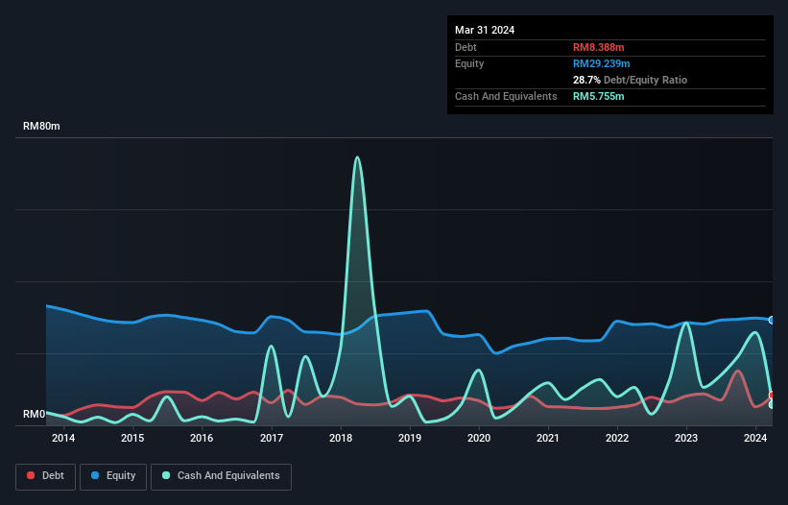Click the teal Cash legend dot
This screenshot has width=788, height=505.
pos(166,475)
